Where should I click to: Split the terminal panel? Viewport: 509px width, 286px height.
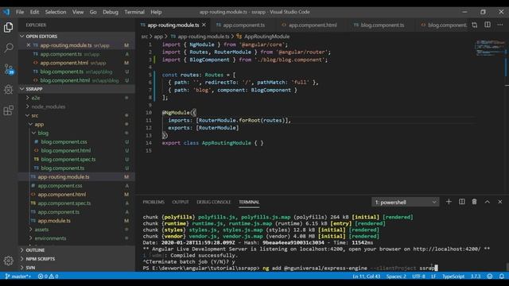(461, 202)
